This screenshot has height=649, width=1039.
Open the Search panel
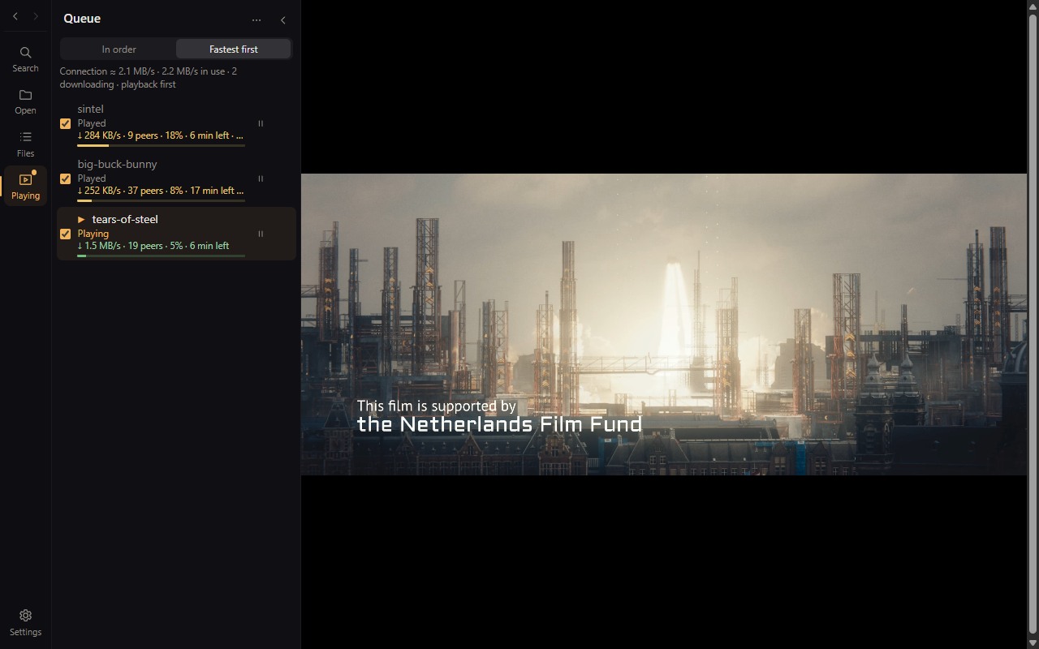(x=25, y=59)
